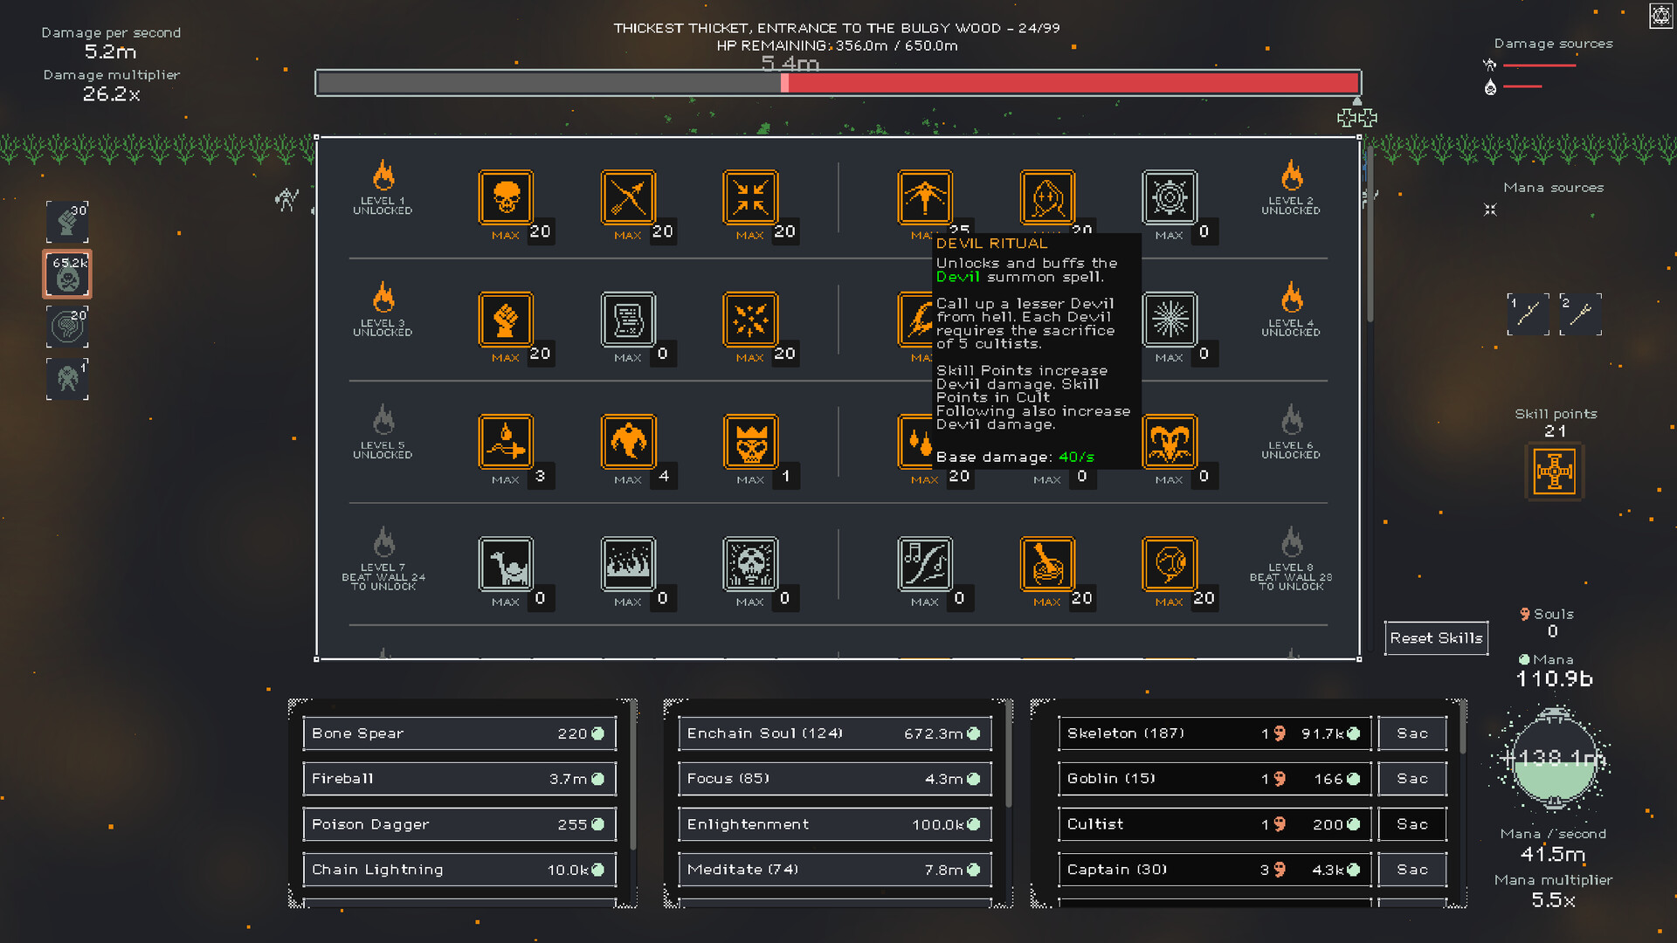Open the brain ability in the left sidebar
Screen dimensions: 1677x943
(67, 326)
